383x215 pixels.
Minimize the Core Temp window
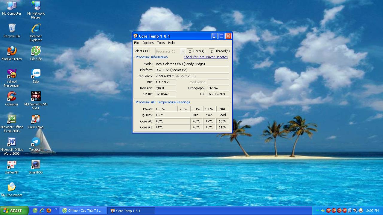215,36
